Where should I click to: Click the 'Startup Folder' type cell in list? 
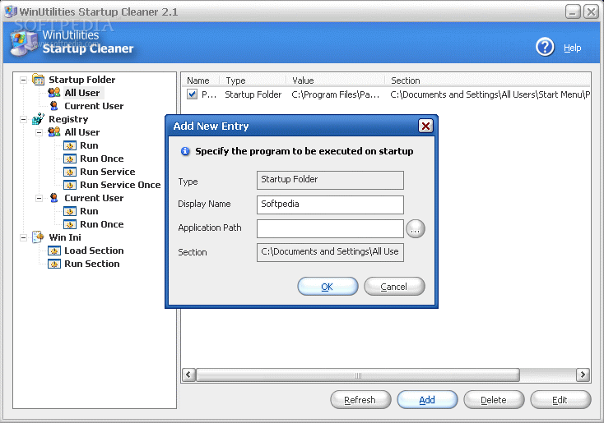(x=253, y=94)
